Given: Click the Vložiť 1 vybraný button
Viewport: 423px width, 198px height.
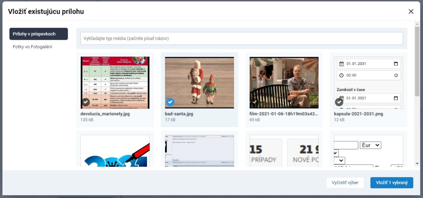Looking at the screenshot, I should coord(392,182).
